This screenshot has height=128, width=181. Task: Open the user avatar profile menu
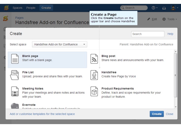[173, 8]
